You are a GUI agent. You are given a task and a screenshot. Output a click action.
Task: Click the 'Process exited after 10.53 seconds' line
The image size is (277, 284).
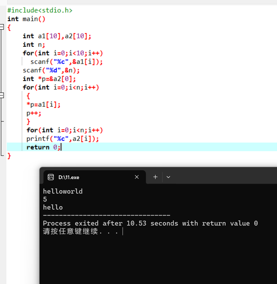click(150, 223)
